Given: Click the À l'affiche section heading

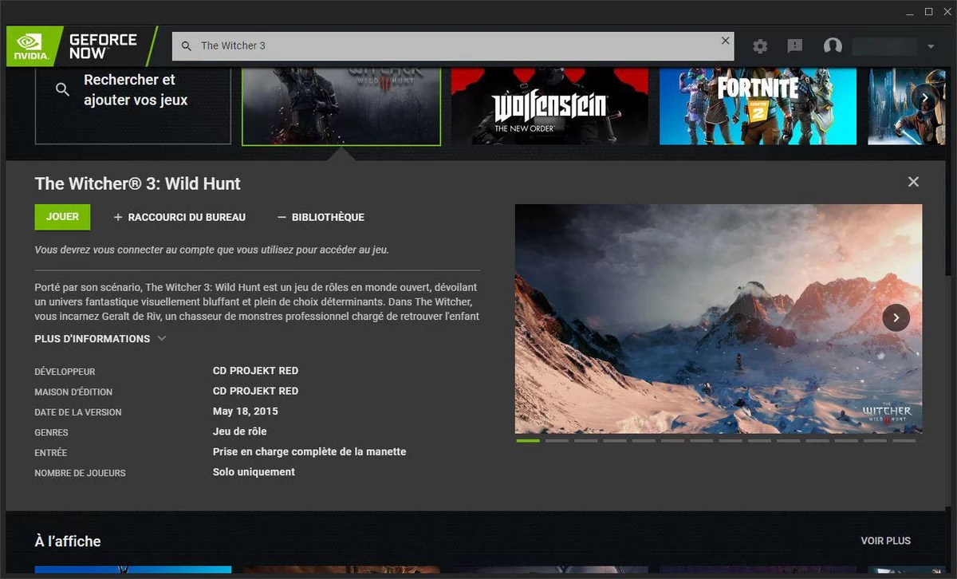Looking at the screenshot, I should (68, 542).
